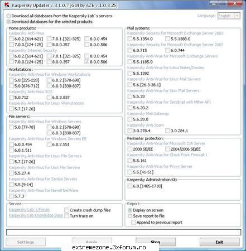
Task: Check Windows Workstations 5.0.[676-712] box
Action: coord(11,86)
